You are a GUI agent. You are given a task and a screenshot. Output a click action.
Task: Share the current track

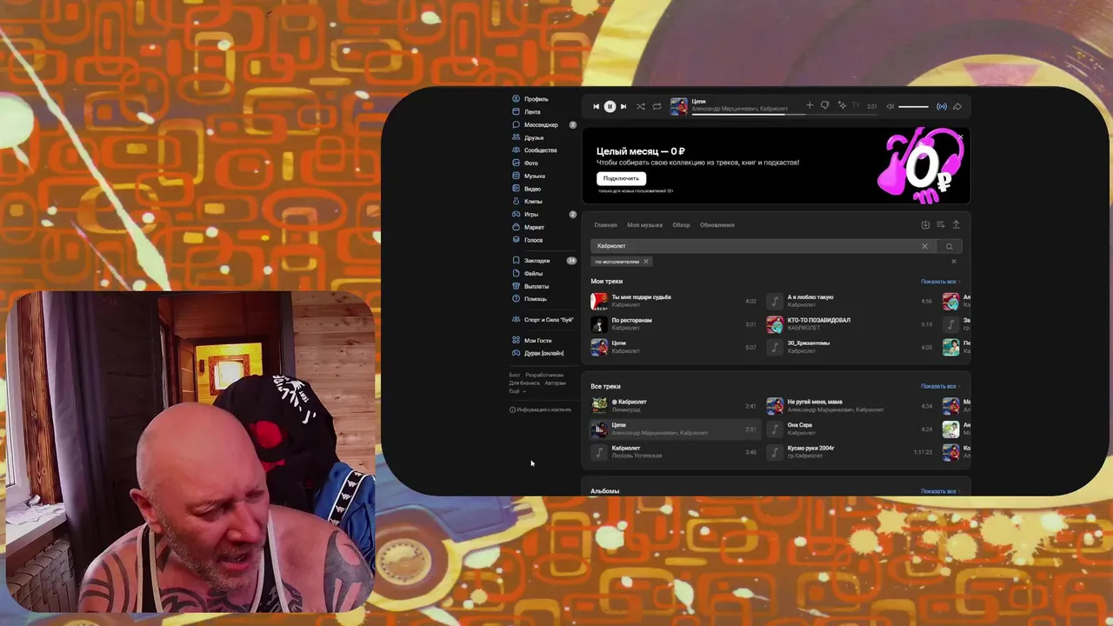(957, 107)
